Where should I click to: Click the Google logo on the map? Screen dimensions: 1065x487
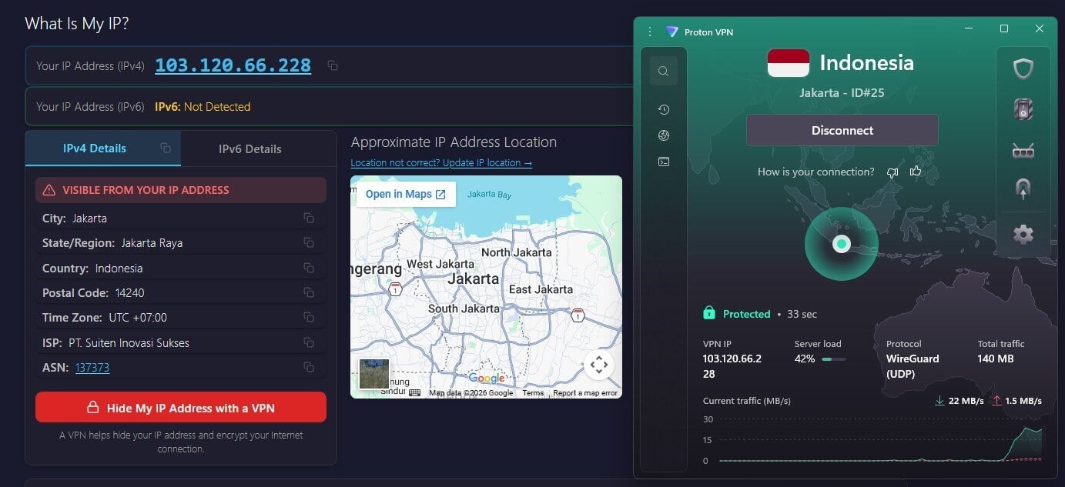point(487,378)
